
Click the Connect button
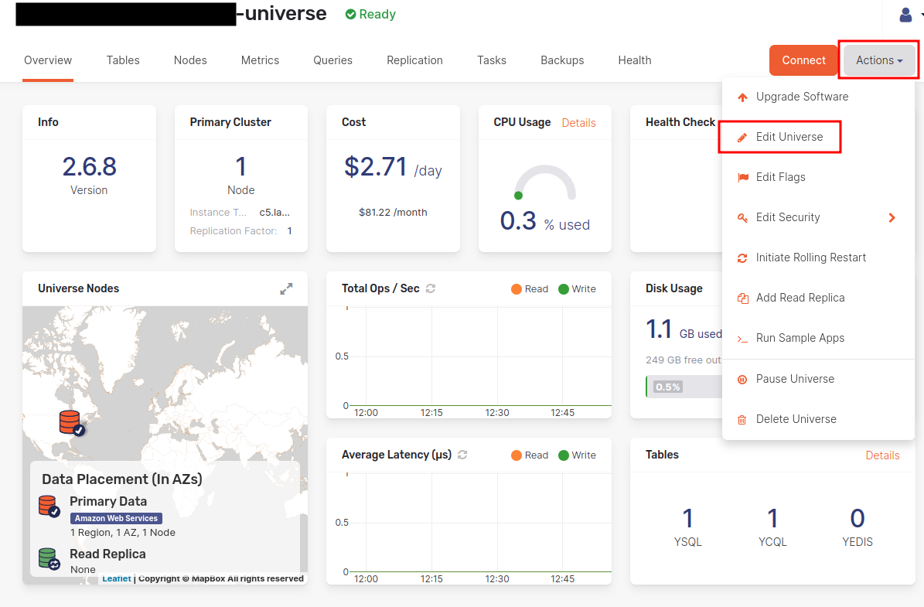[x=803, y=60]
